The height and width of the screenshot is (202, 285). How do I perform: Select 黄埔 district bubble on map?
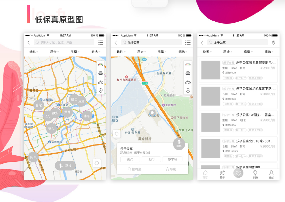click(67, 112)
